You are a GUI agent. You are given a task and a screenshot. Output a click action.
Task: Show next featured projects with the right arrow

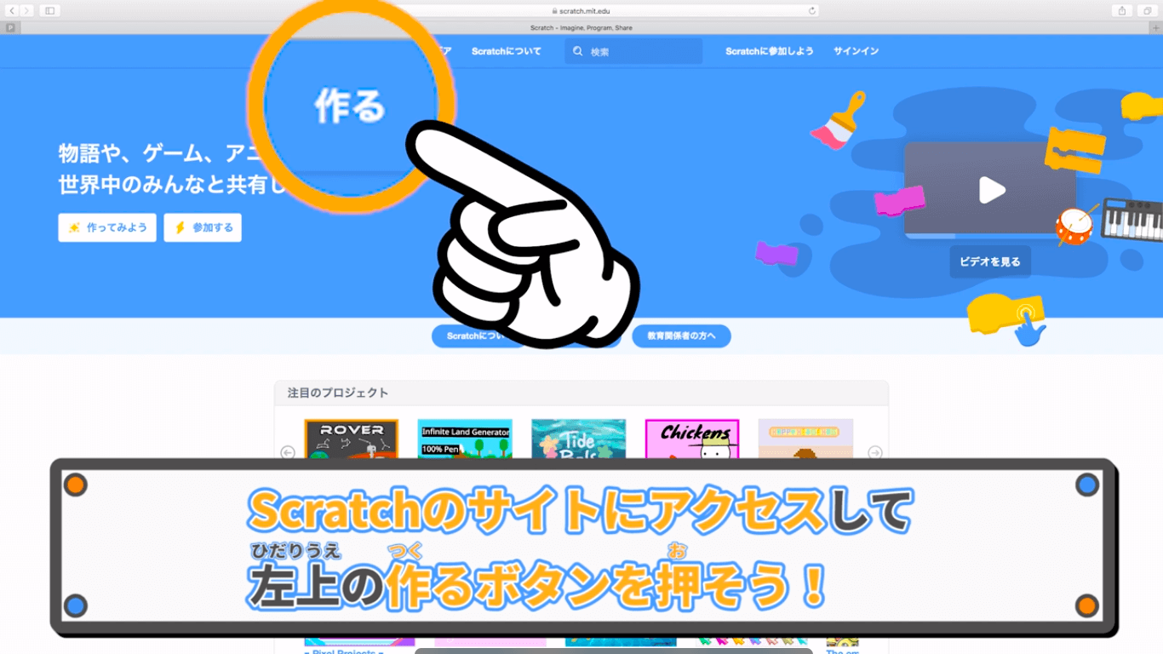click(875, 452)
